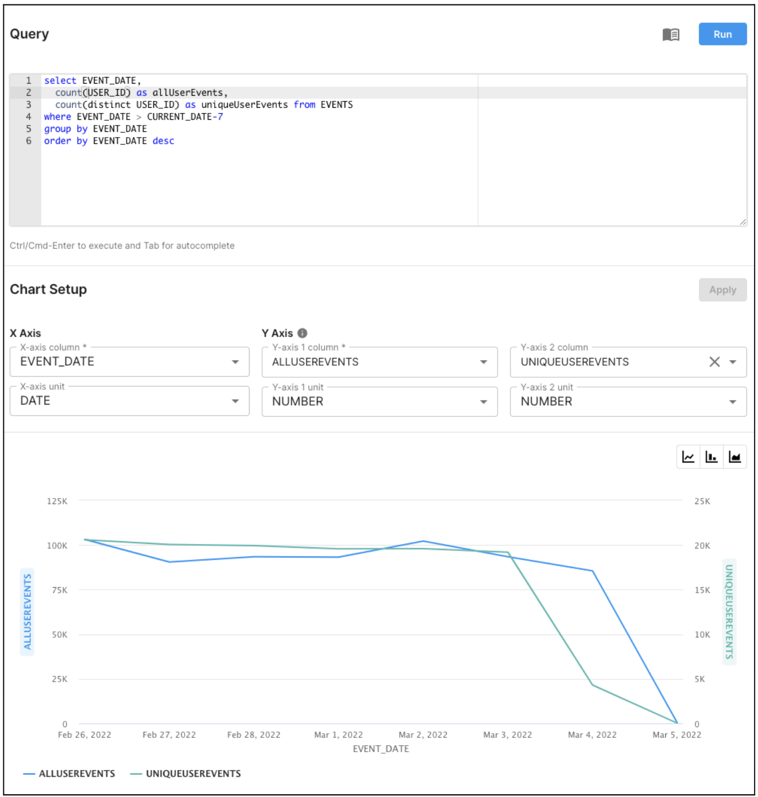
Task: Switch to the bar chart icon
Action: point(711,457)
